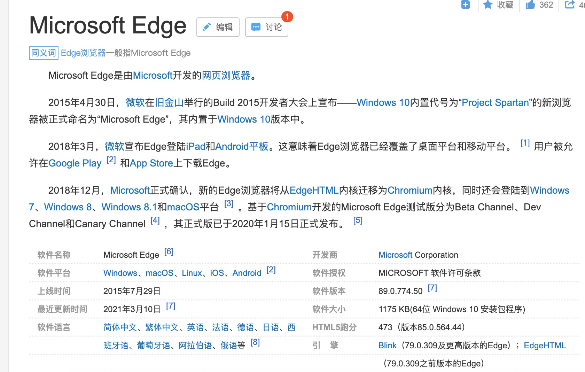Open the Project Spartan link
This screenshot has height=372, width=585.
coord(495,103)
